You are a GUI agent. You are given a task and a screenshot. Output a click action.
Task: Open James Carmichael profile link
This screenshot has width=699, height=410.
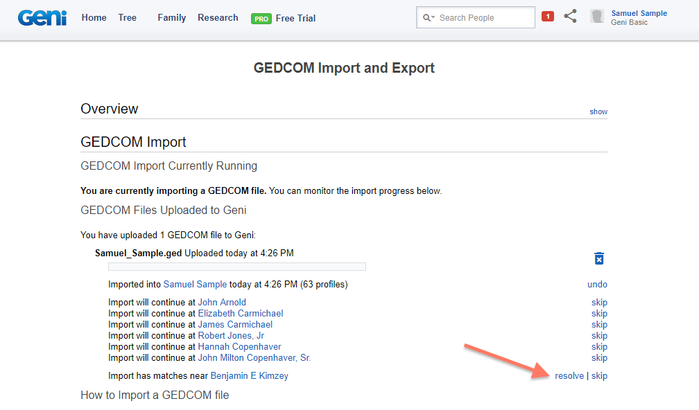point(235,325)
